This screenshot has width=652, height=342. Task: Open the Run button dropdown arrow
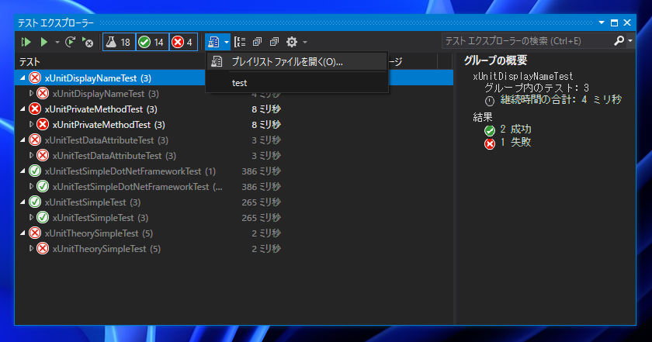[57, 43]
